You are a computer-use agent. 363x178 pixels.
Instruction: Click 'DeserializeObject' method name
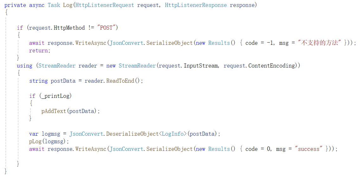pos(132,134)
